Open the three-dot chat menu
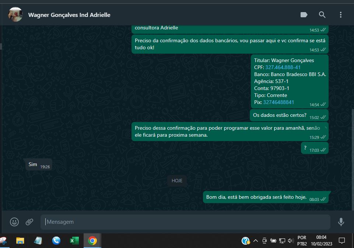The image size is (354, 248). point(341,15)
